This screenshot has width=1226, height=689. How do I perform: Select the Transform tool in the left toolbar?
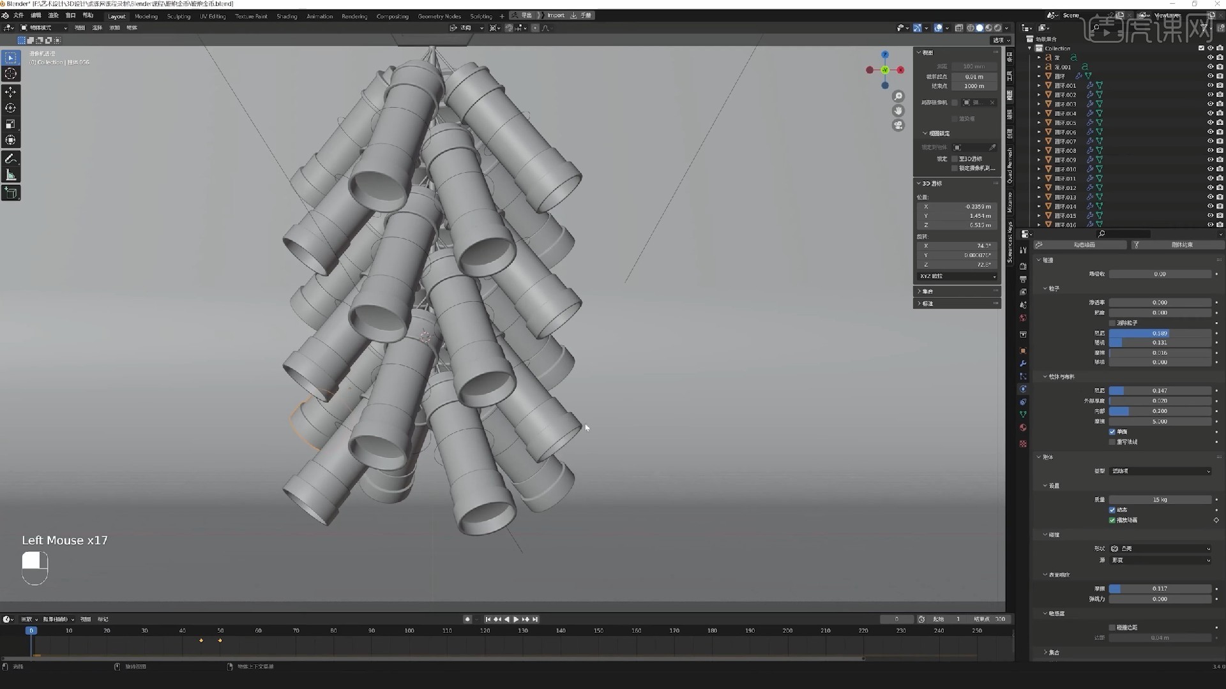click(x=11, y=140)
